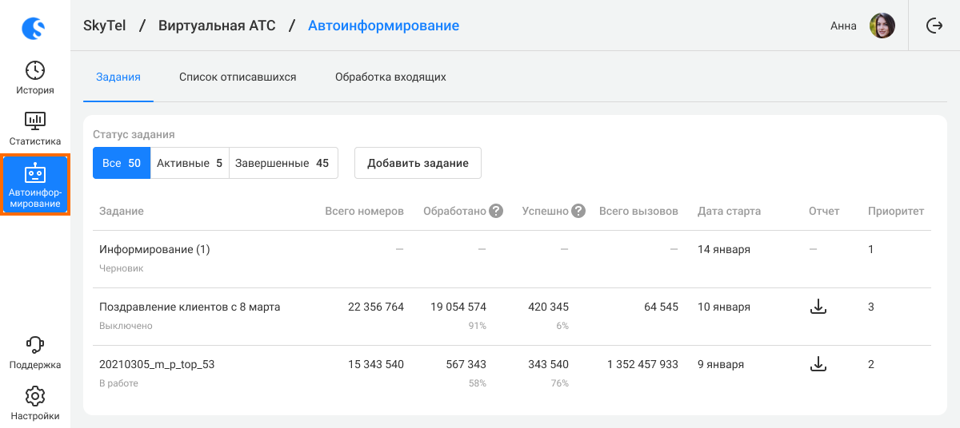Click the 76% success percentage
Viewport: 960px width, 428px height.
[560, 383]
